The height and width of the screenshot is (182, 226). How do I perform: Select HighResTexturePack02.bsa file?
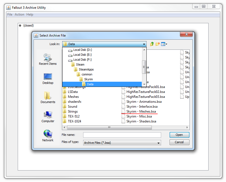(x=143, y=92)
